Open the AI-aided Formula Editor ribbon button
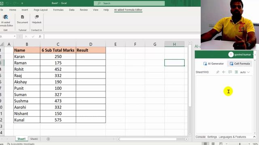Viewport: 259px width, 145px height. tap(6, 21)
